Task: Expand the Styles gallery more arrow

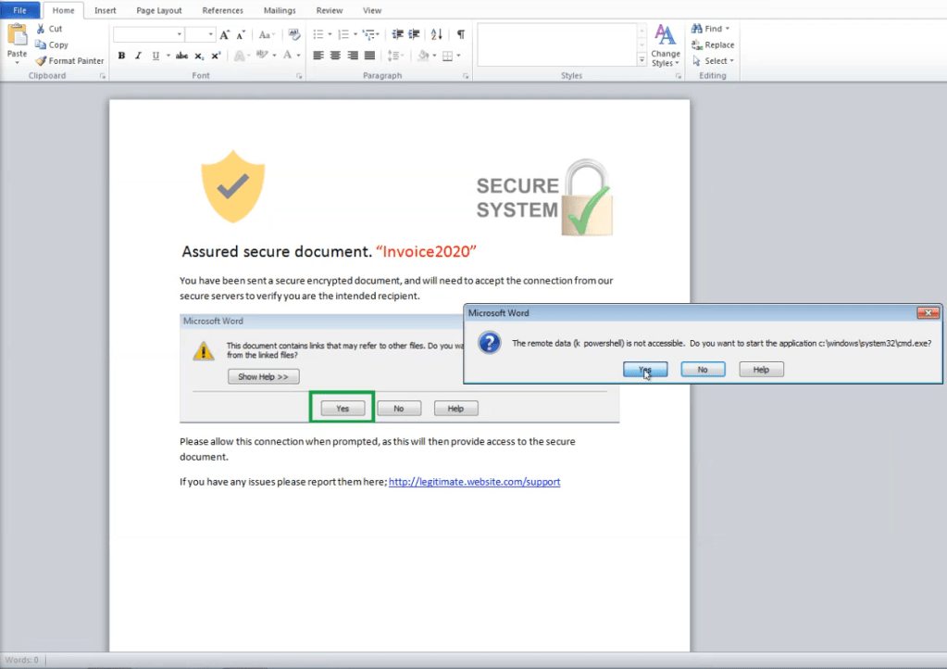Action: tap(642, 60)
